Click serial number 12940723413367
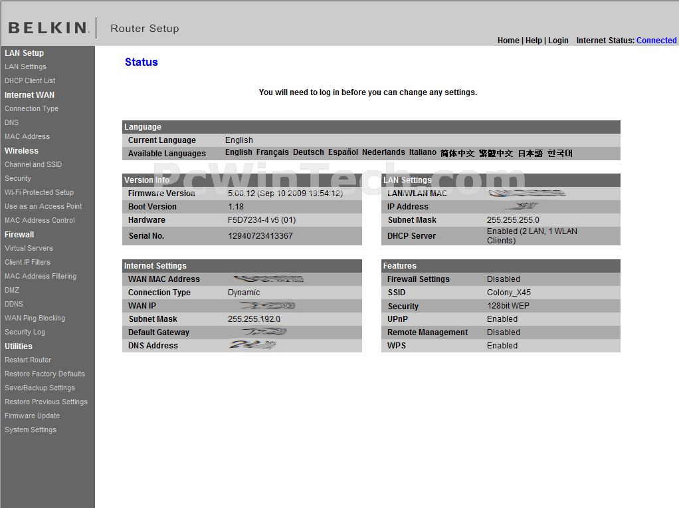This screenshot has height=508, width=679. (x=260, y=236)
